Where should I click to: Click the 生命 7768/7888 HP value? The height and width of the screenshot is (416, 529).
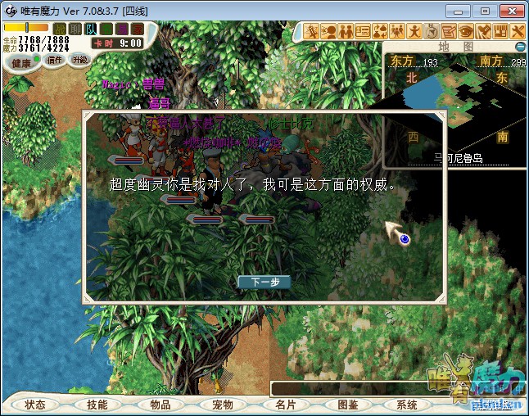click(36, 40)
